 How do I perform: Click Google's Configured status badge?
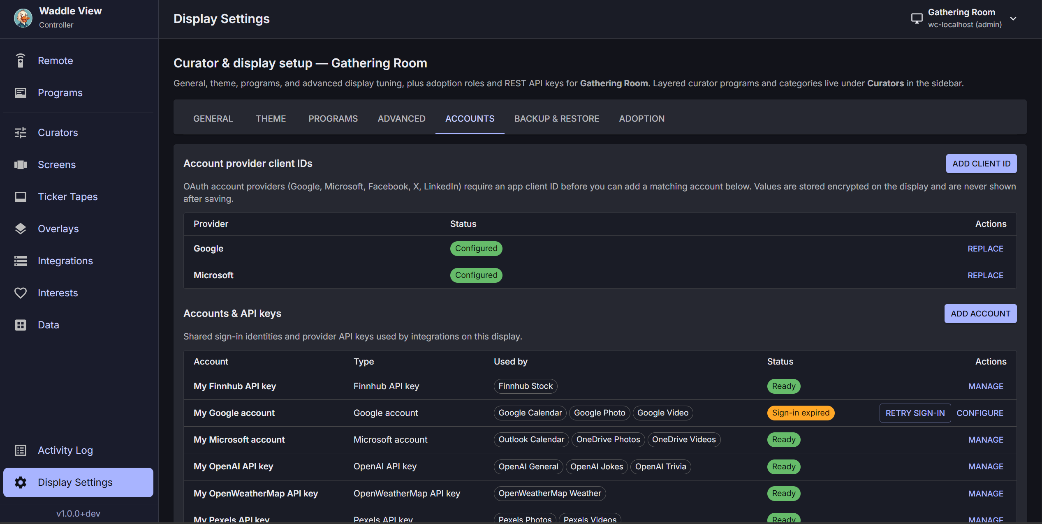(476, 249)
